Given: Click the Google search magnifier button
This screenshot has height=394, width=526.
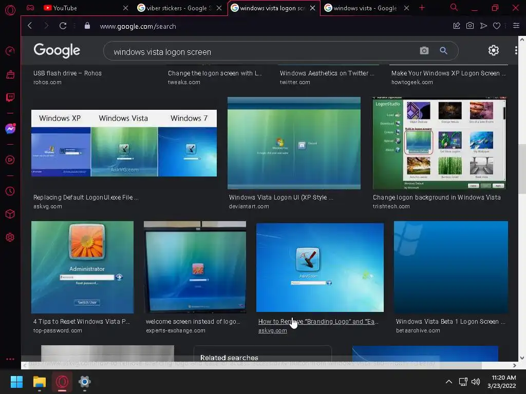Looking at the screenshot, I should [443, 51].
